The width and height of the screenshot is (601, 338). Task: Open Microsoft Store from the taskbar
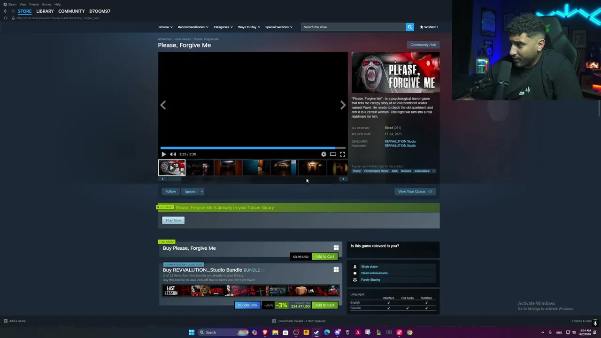pyautogui.click(x=285, y=332)
